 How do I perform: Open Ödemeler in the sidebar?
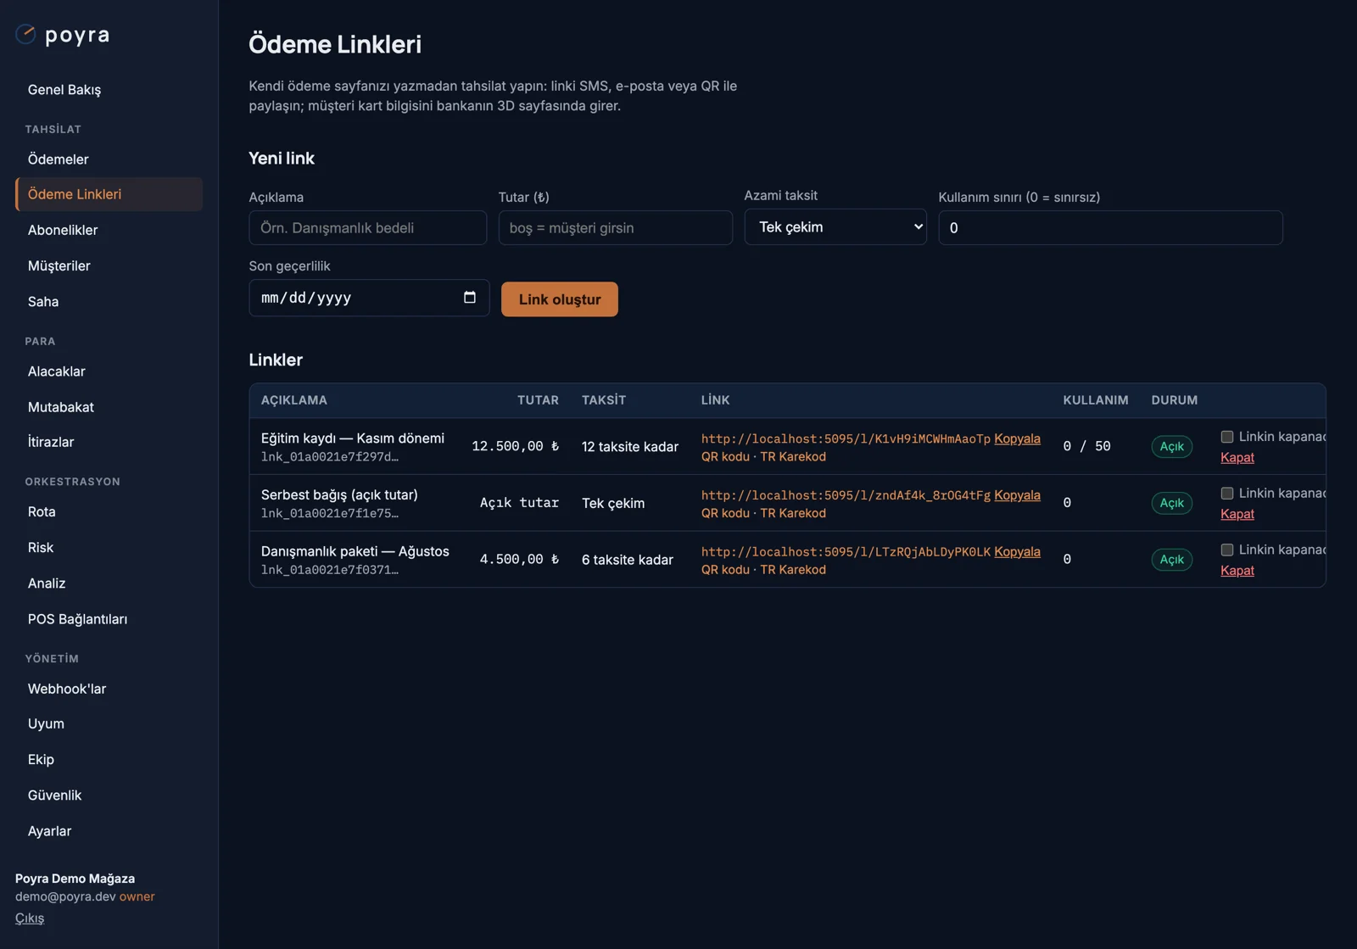(58, 159)
